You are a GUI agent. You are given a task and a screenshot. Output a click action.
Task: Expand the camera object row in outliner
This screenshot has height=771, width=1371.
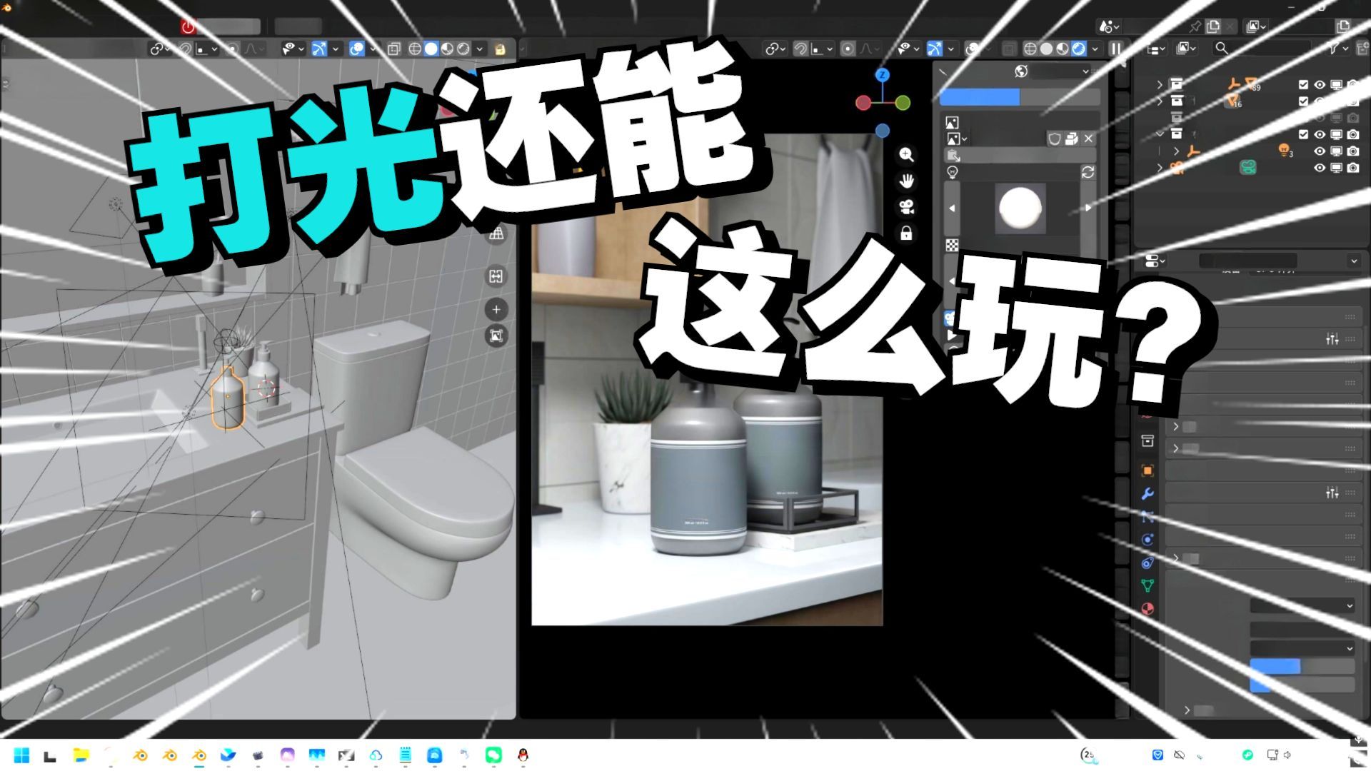1160,167
